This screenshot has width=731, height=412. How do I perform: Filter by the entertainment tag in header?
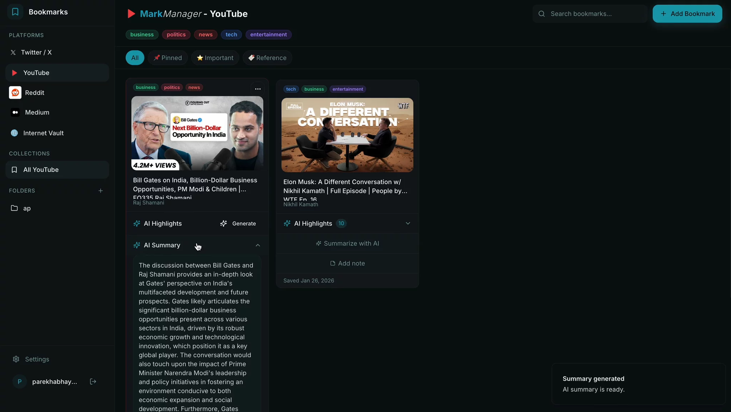pyautogui.click(x=268, y=35)
